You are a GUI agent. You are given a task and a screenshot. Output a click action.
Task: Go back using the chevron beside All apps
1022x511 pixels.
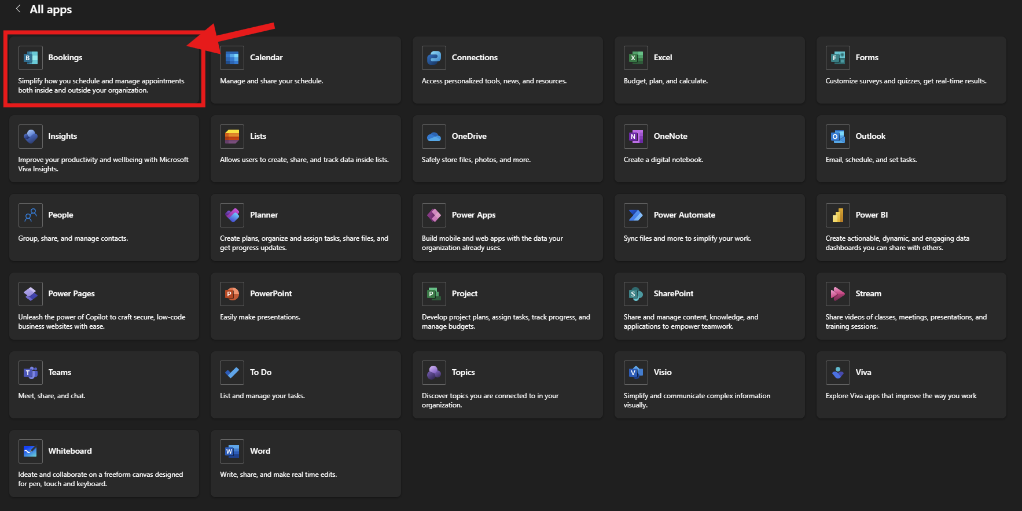[19, 9]
